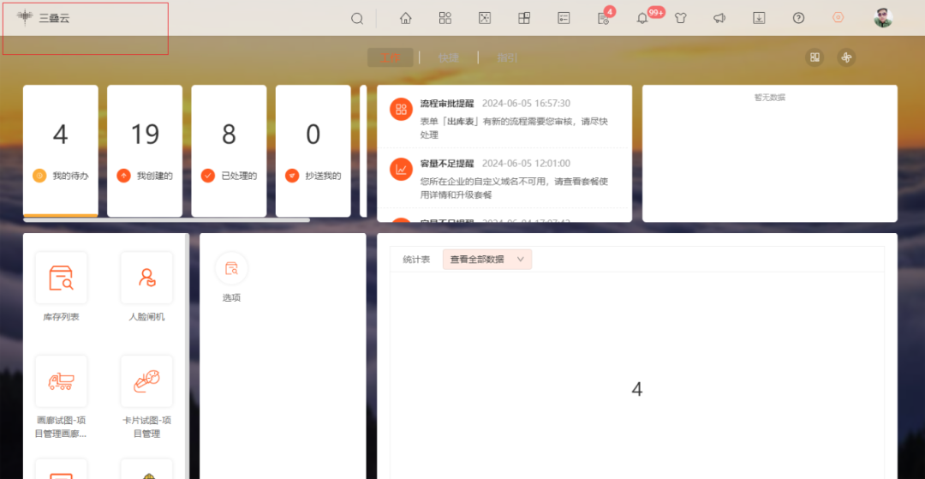The width and height of the screenshot is (925, 479).
Task: Go to the Home icon
Action: pos(405,18)
